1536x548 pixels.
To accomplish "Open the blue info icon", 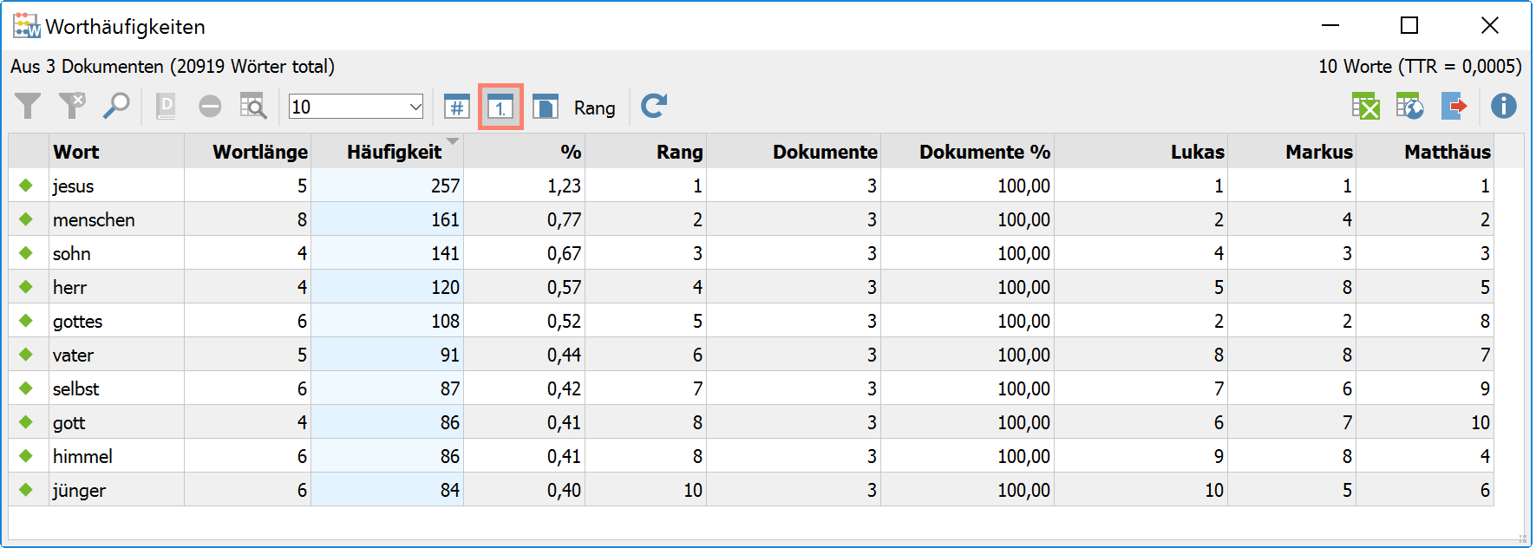I will [x=1503, y=107].
